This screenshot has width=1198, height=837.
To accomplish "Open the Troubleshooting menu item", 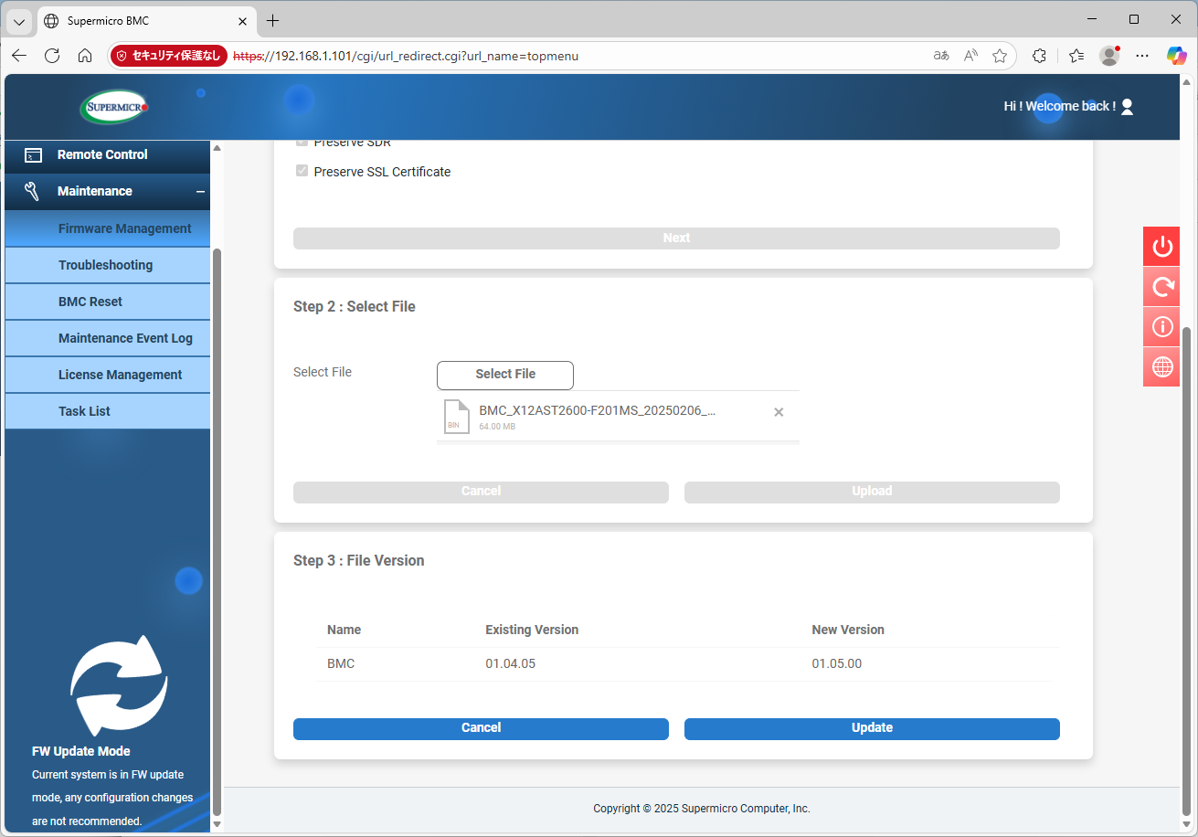I will [x=106, y=265].
